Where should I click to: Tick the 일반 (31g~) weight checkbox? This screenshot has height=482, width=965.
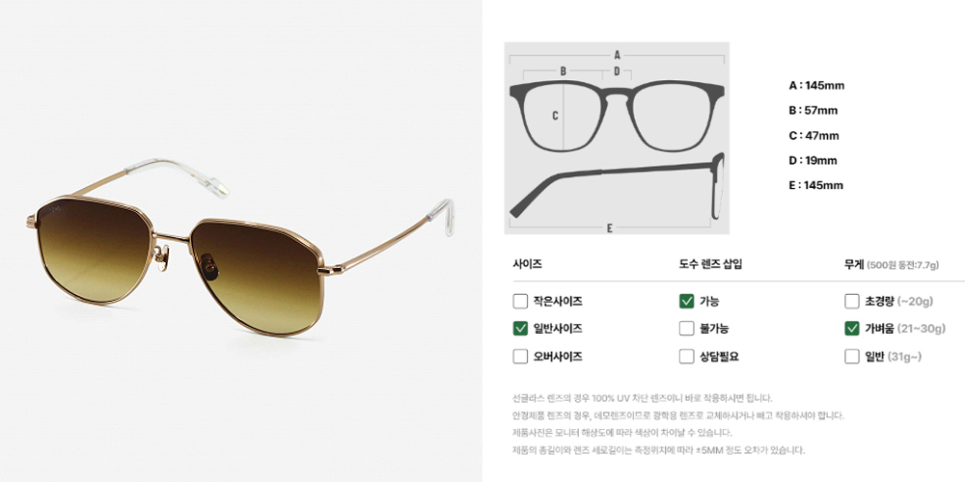pos(852,356)
